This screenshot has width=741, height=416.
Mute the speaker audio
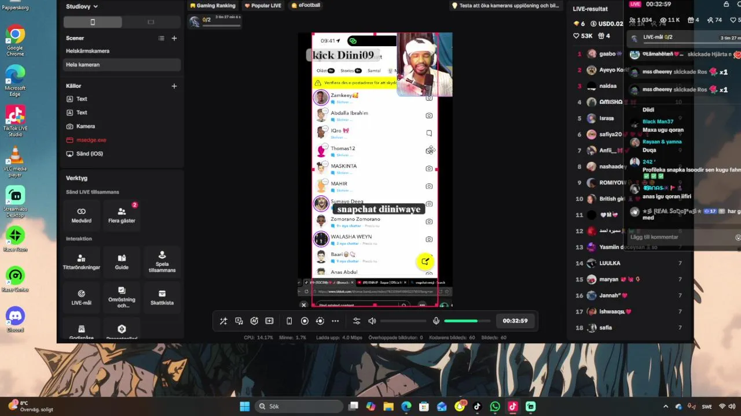[x=372, y=321]
